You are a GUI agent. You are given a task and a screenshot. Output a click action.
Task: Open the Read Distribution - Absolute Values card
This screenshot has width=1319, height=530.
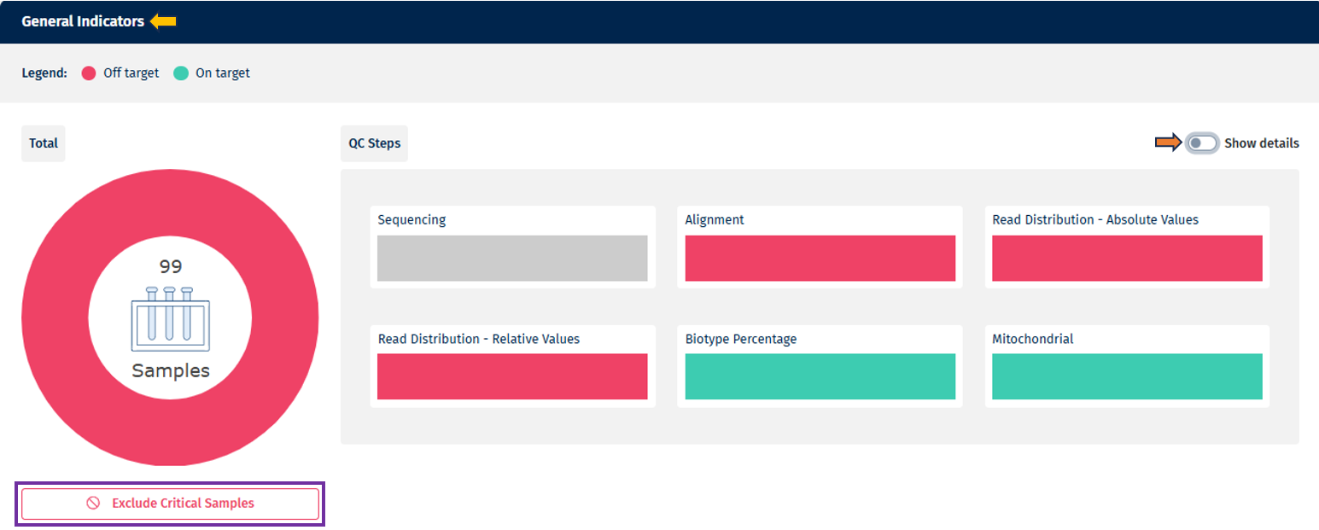coord(1127,258)
